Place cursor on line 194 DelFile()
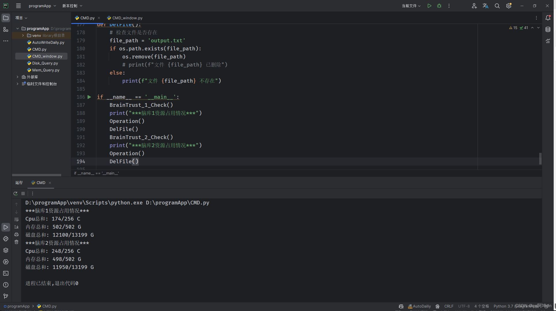This screenshot has width=556, height=311. 124,162
